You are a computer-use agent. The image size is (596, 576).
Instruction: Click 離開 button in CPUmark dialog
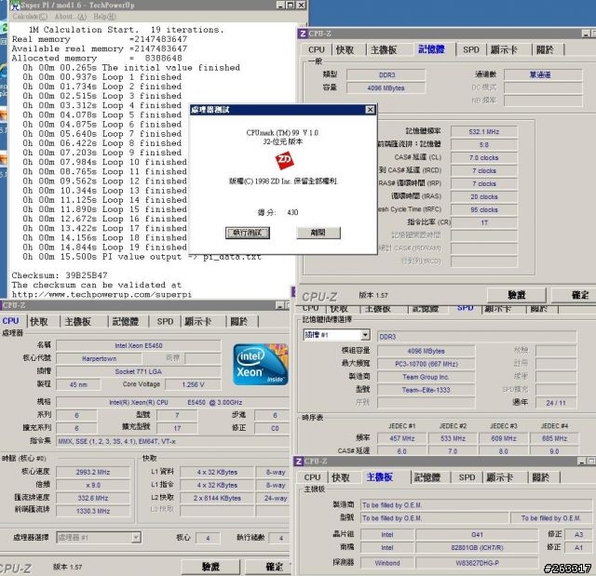tap(318, 233)
